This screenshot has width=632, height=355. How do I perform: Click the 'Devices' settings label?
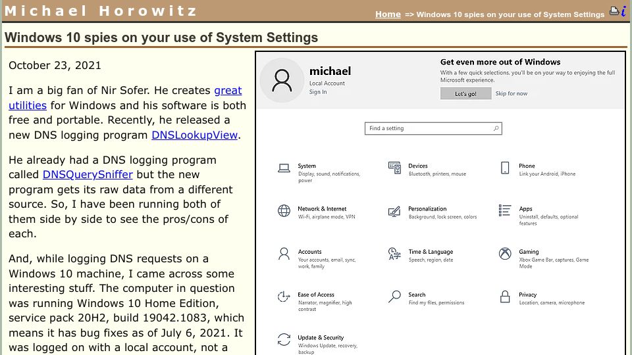coord(417,166)
